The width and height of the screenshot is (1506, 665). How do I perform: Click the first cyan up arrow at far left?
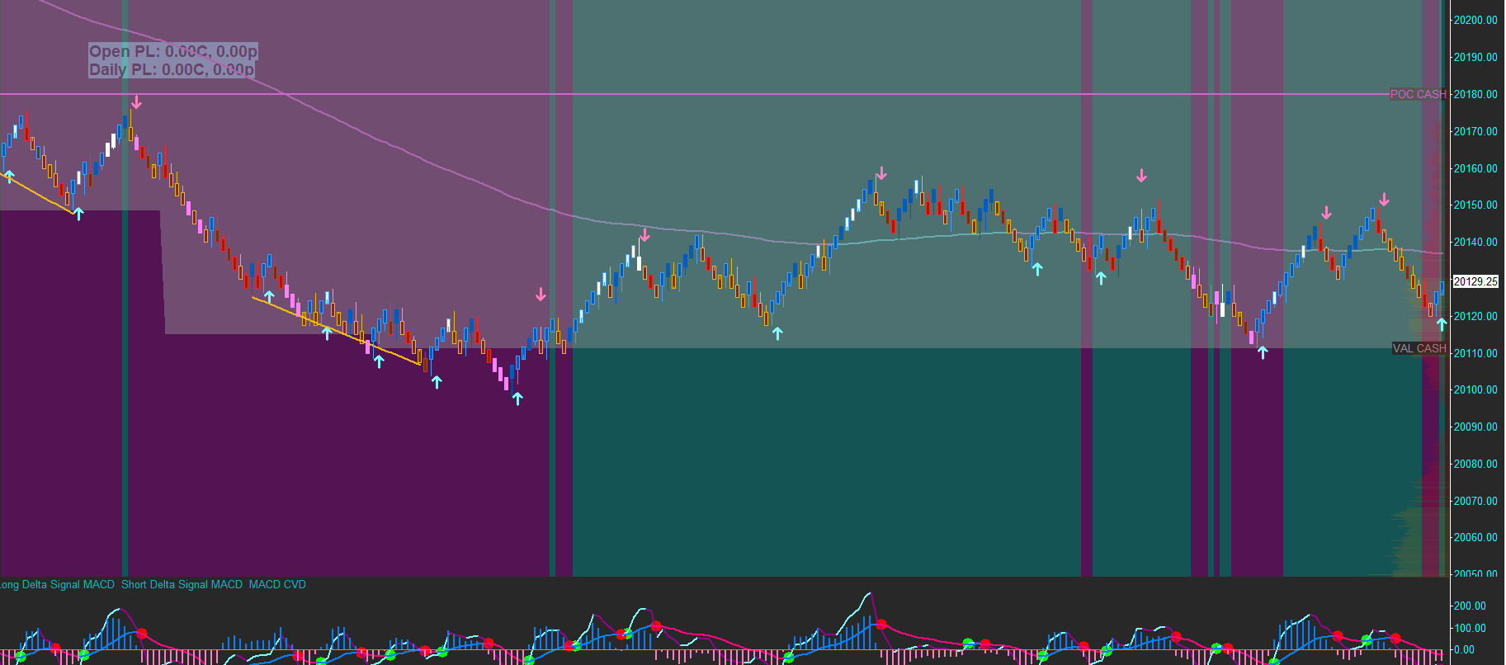pyautogui.click(x=9, y=176)
